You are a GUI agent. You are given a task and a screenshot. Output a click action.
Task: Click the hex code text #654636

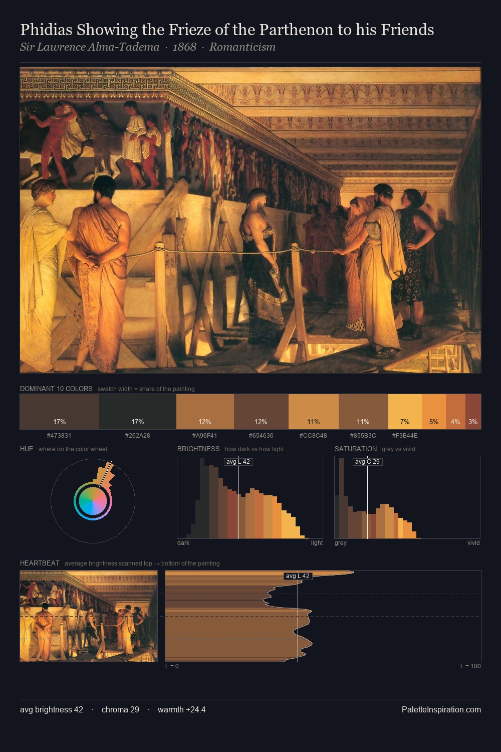[261, 436]
